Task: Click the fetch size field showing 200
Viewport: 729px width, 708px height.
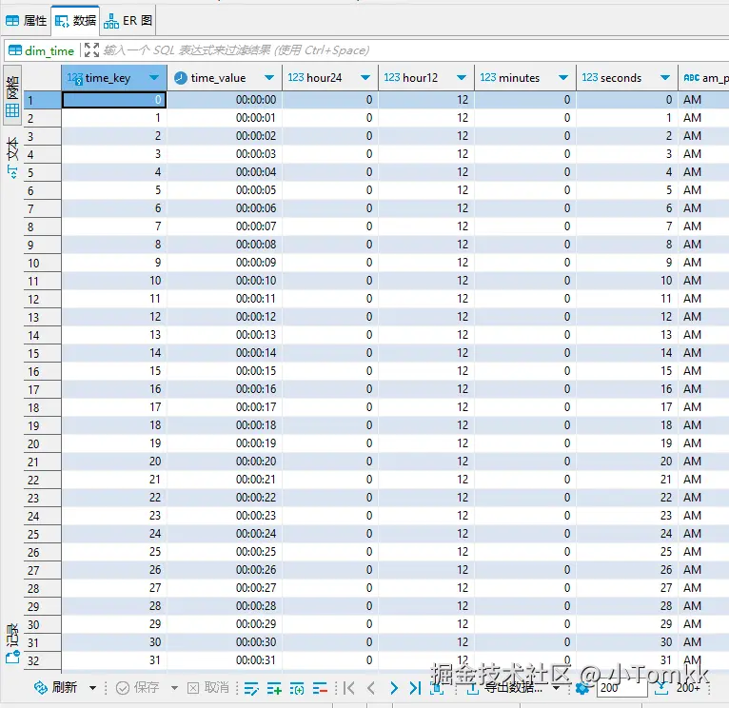Action: tap(622, 688)
